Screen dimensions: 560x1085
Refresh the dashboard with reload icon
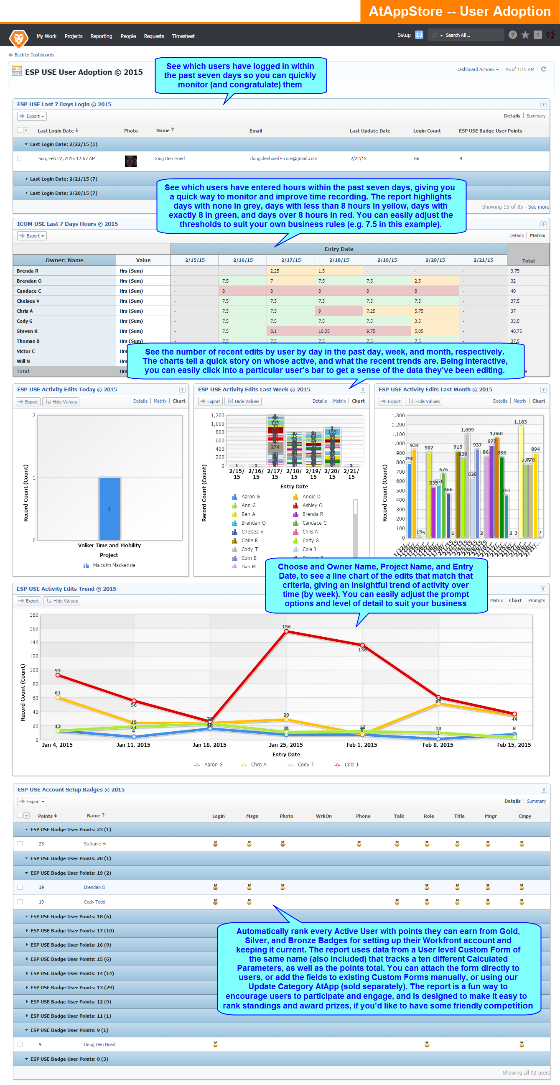(543, 69)
